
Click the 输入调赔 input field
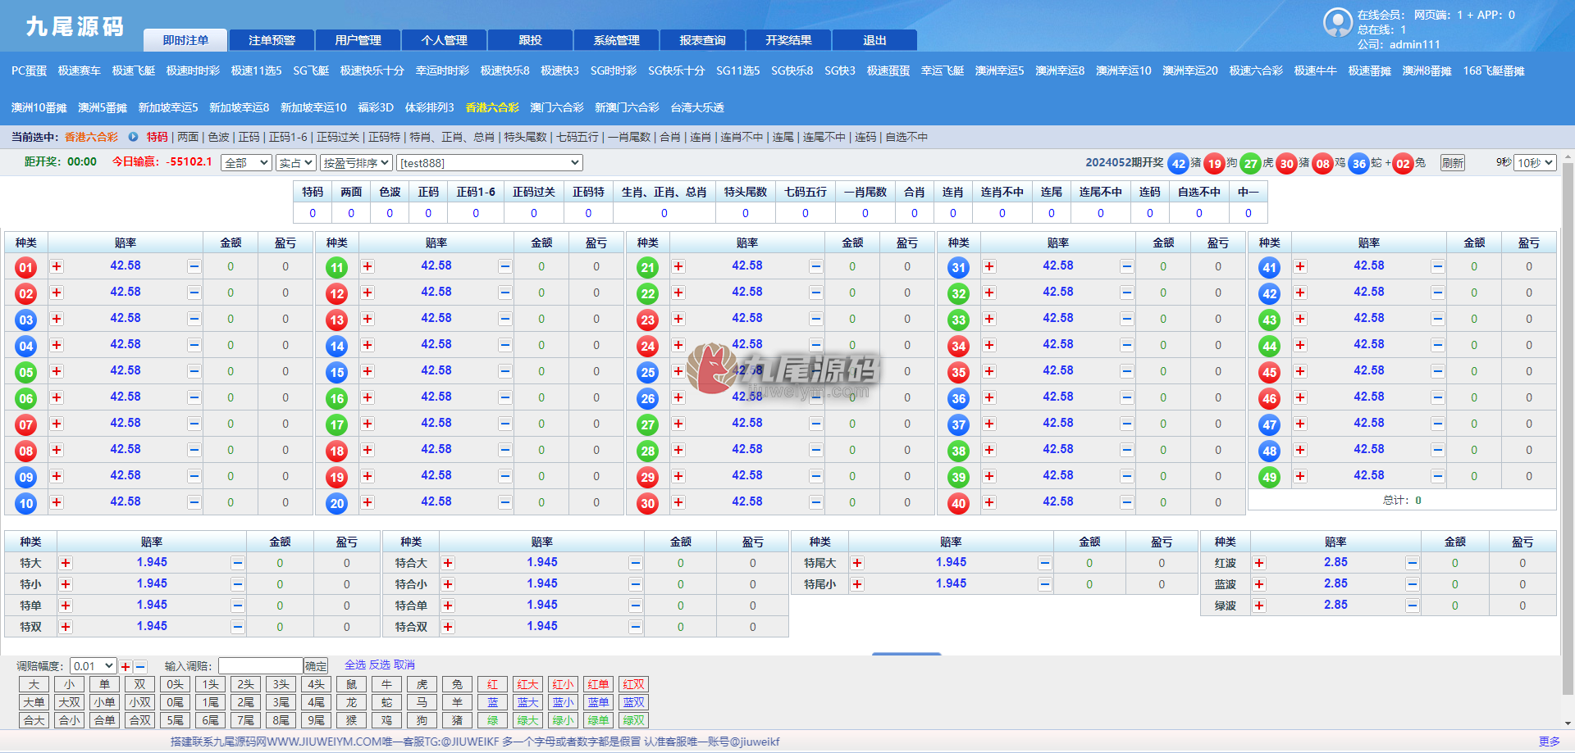click(x=261, y=666)
